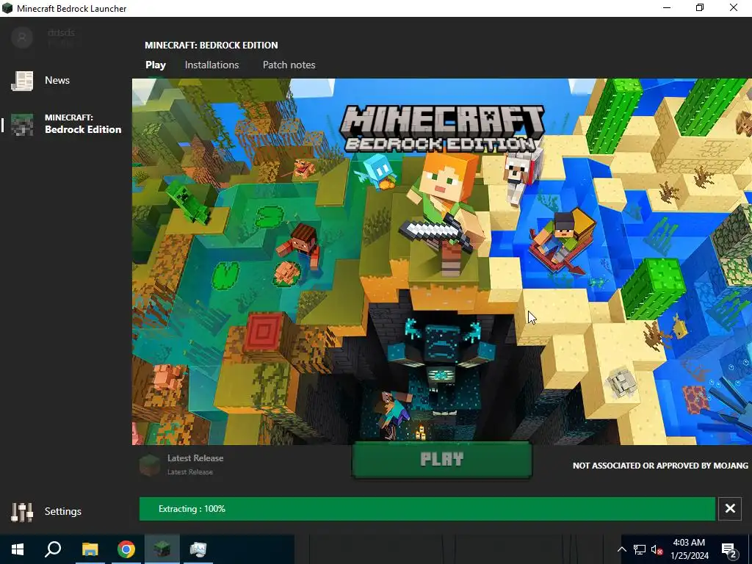Open the notification center icon
Image resolution: width=752 pixels, height=564 pixels.
[729, 550]
